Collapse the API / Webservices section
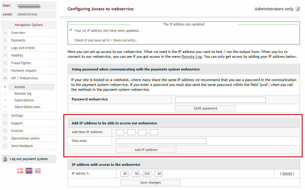The height and width of the screenshot is (190, 305). tap(5, 78)
